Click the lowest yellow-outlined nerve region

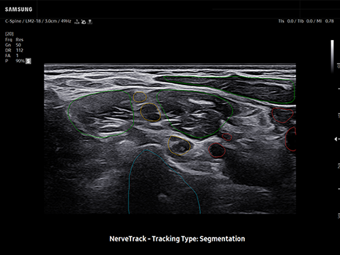pyautogui.click(x=179, y=146)
